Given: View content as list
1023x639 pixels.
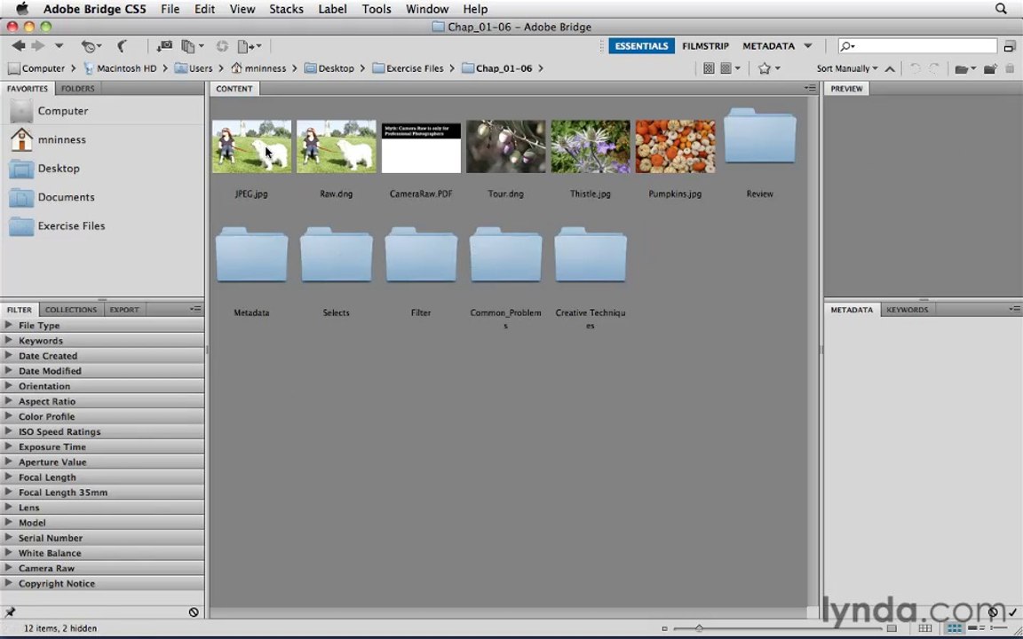Looking at the screenshot, I should [x=999, y=628].
